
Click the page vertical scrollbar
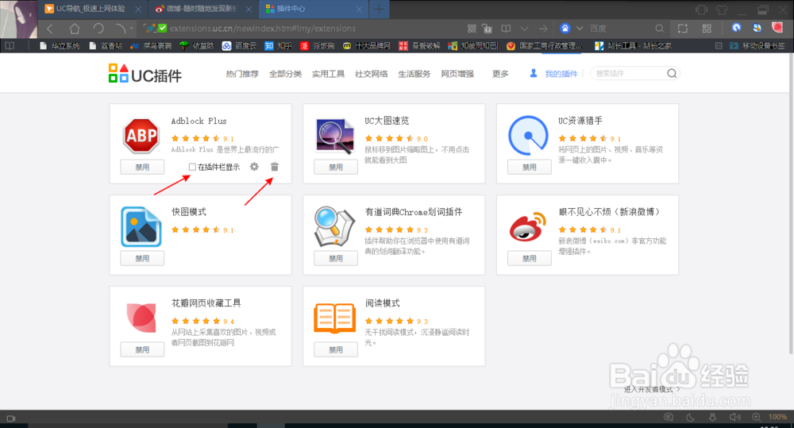[x=791, y=202]
